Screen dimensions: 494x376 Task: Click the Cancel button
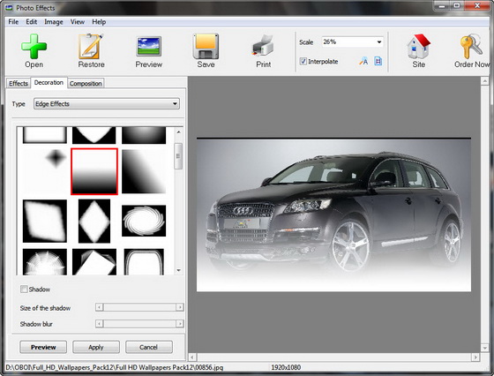[x=149, y=347]
